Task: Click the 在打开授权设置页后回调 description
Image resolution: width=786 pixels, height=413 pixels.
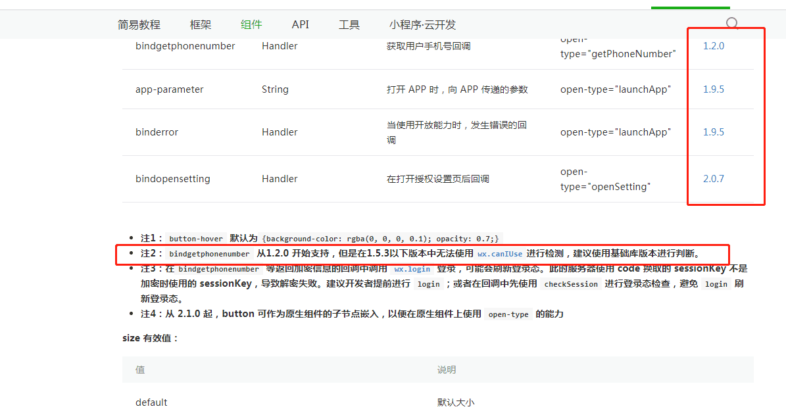Action: click(x=437, y=179)
